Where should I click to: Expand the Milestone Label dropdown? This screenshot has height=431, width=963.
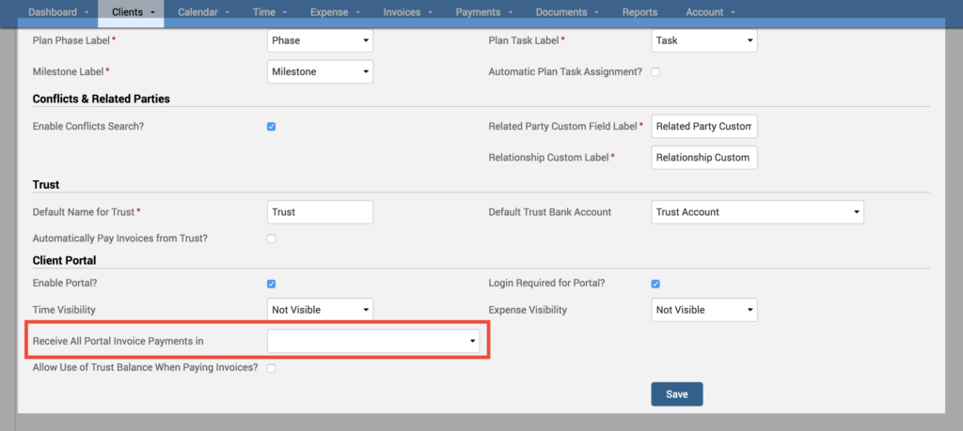(320, 72)
